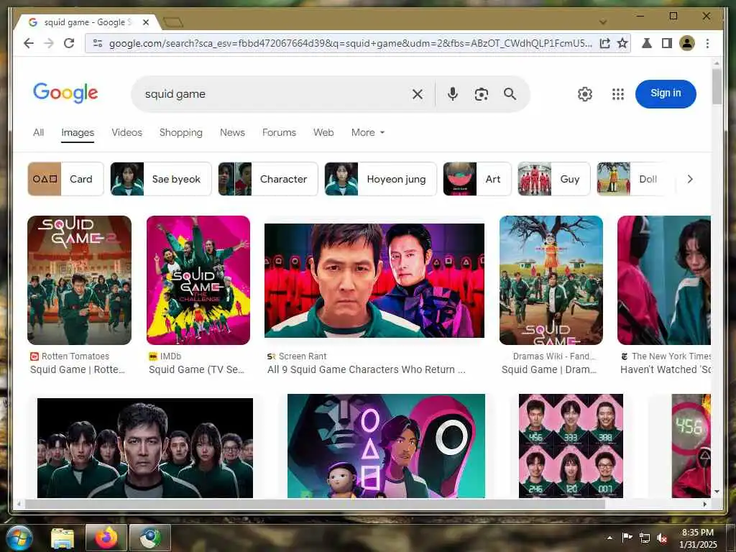Open site information icon in address bar

pyautogui.click(x=98, y=43)
